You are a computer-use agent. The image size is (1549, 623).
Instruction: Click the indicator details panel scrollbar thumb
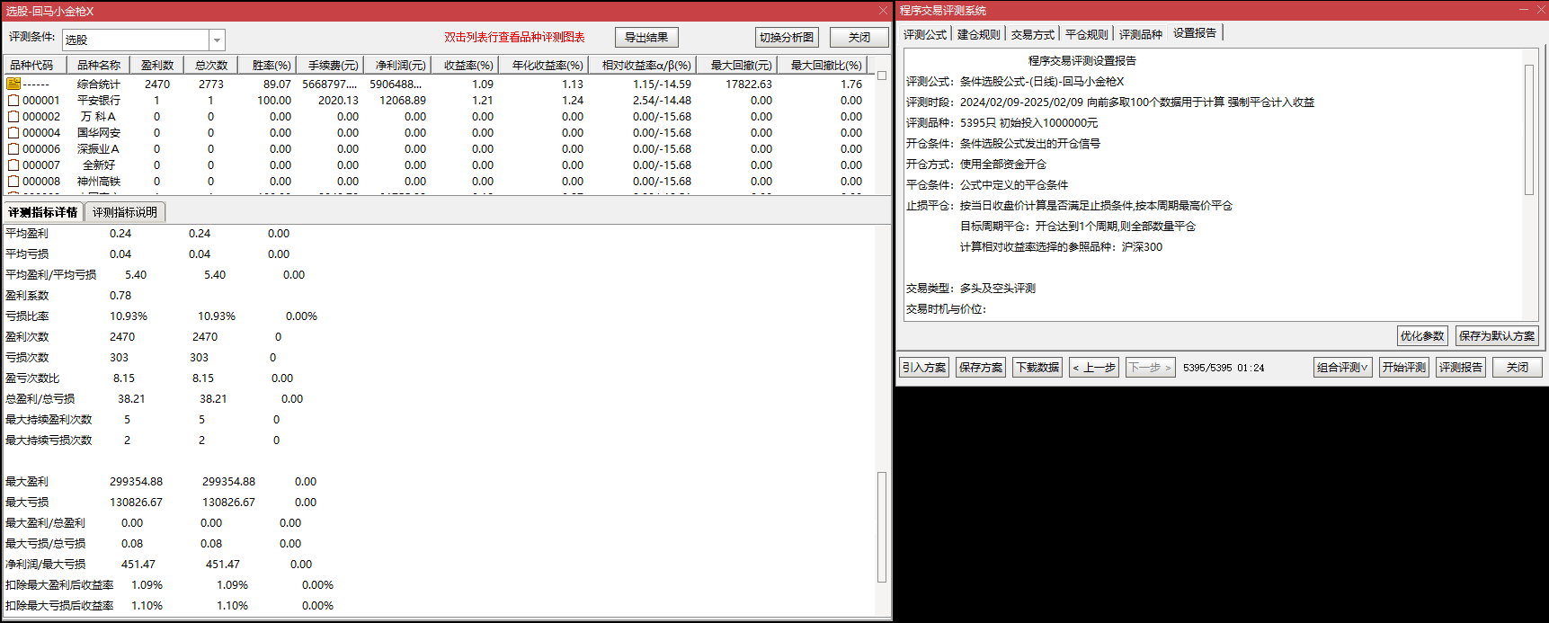tap(882, 528)
